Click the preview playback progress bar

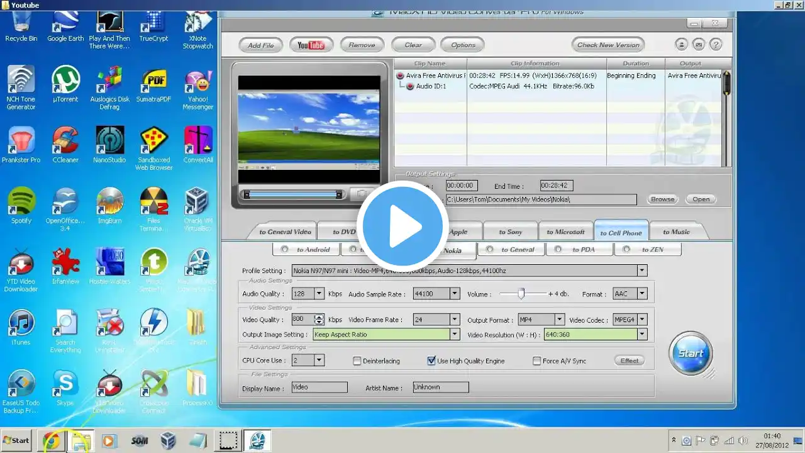tap(293, 194)
